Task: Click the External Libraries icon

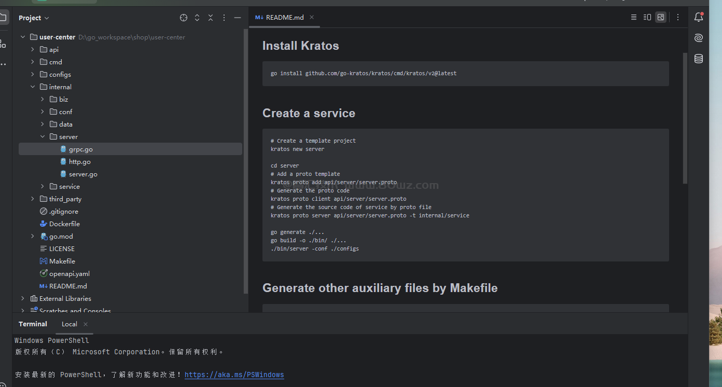Action: tap(34, 299)
